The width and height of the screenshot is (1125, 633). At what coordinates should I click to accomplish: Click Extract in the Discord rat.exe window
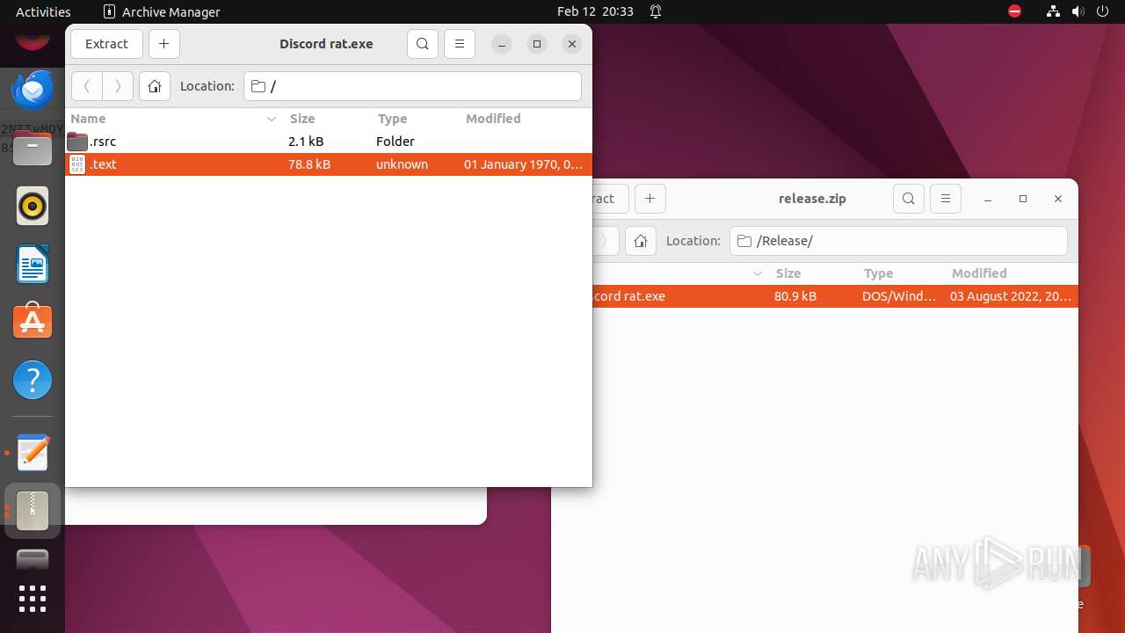click(x=106, y=44)
